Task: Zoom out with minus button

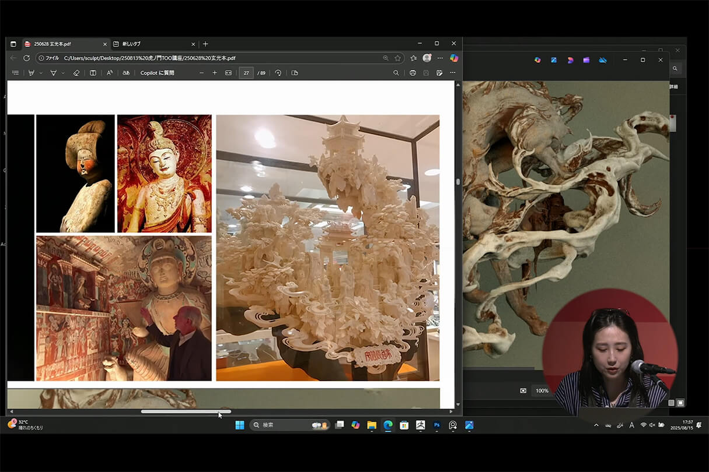Action: (x=202, y=73)
